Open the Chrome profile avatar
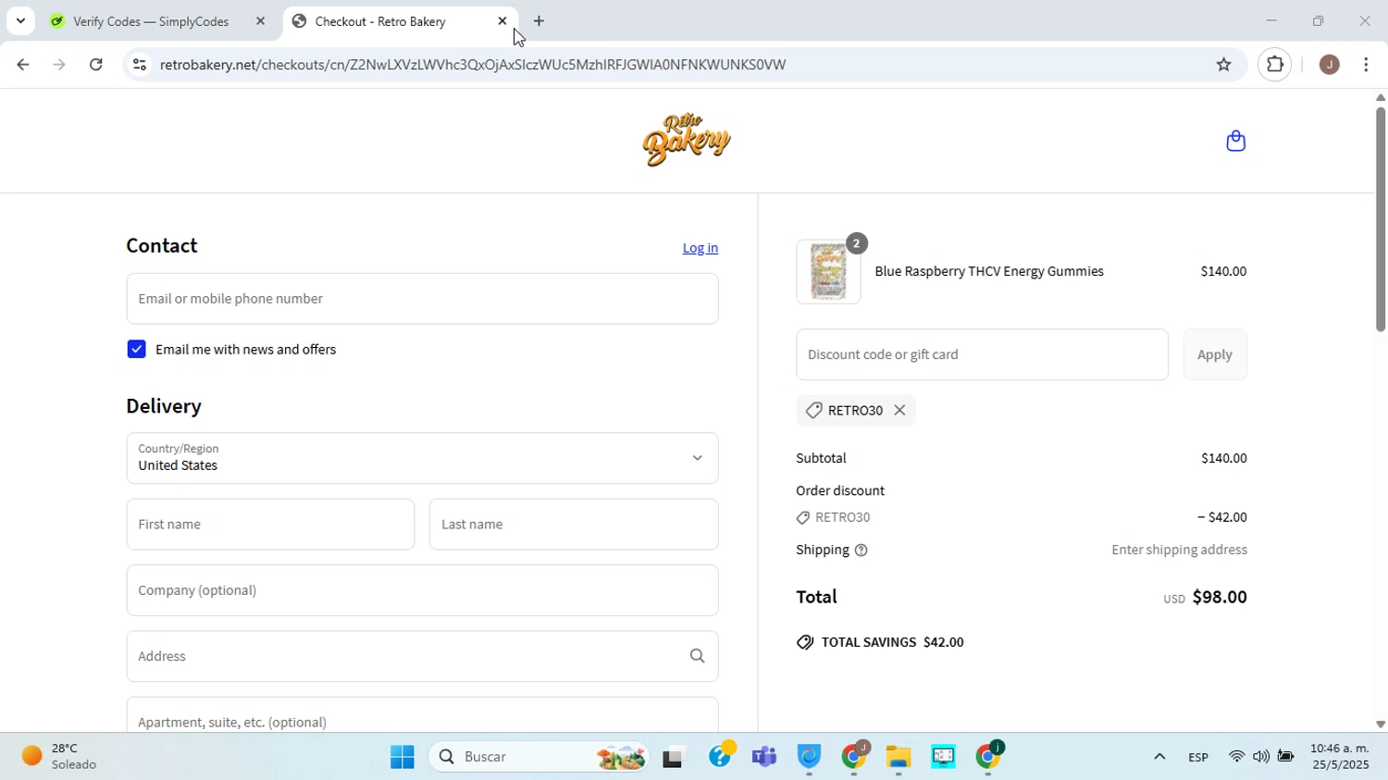This screenshot has width=1388, height=780. pos(1329,65)
